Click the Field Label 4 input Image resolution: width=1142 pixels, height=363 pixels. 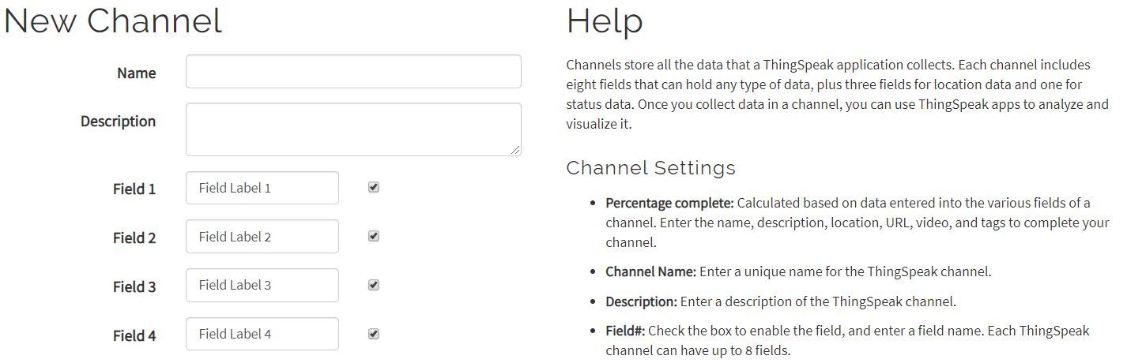[x=262, y=334]
